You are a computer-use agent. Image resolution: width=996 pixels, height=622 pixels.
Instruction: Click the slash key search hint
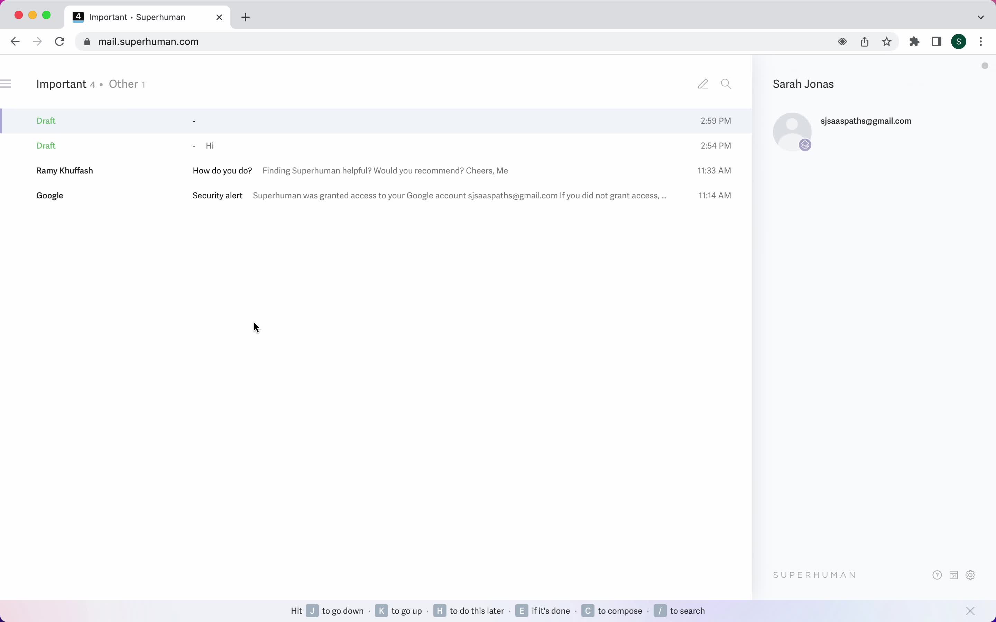[x=660, y=611]
